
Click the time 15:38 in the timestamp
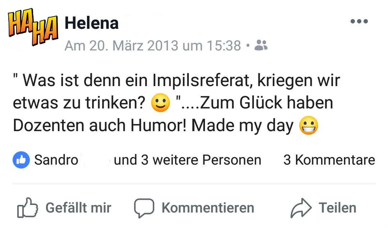coord(224,46)
